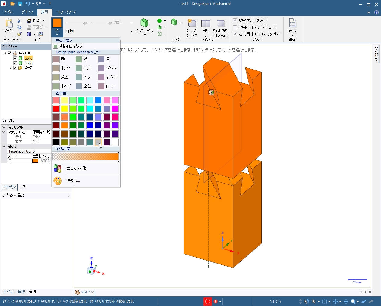This screenshot has height=306, width=381.
Task: Click the Split window (分割) icon
Action: coord(206,23)
